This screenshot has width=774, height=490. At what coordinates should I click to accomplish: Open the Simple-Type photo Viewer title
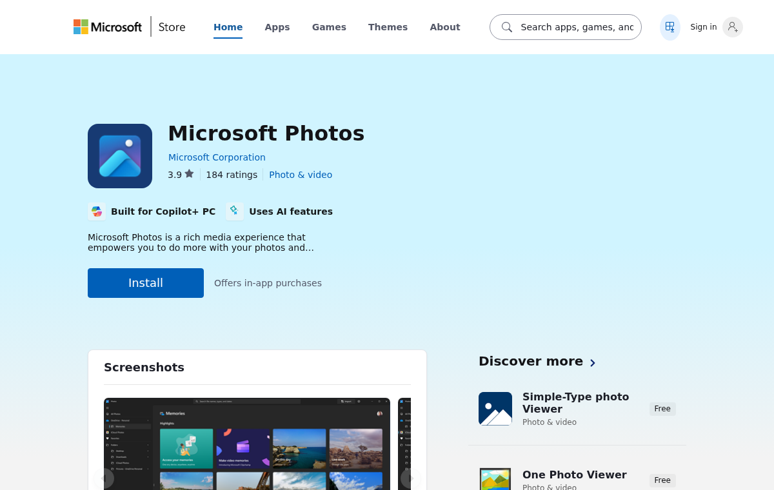tap(575, 403)
